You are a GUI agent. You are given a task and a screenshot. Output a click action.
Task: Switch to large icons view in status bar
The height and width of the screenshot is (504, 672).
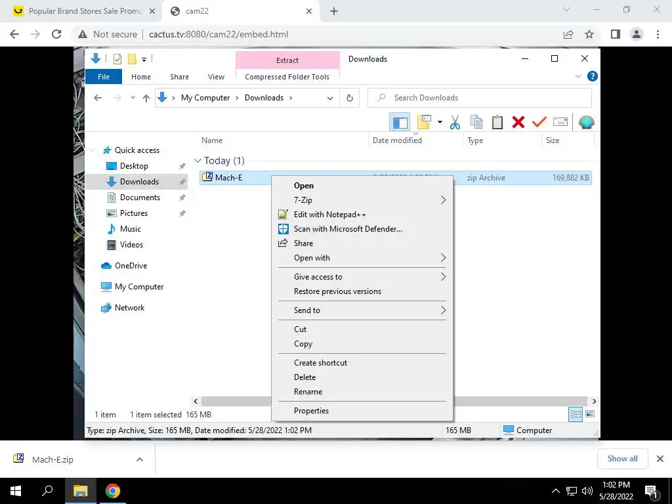pos(590,414)
